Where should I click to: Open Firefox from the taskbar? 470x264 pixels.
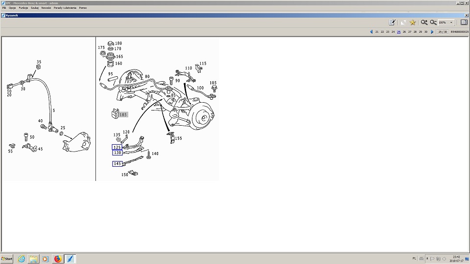(x=58, y=259)
